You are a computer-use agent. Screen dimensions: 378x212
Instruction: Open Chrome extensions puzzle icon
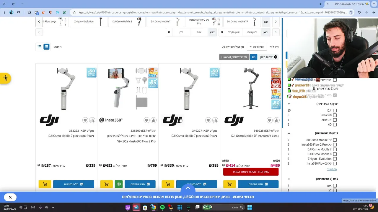point(29,12)
